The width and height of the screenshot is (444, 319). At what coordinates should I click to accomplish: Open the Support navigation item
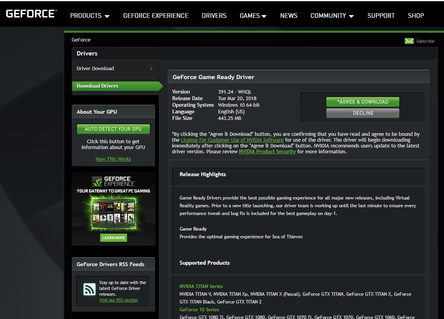[381, 16]
